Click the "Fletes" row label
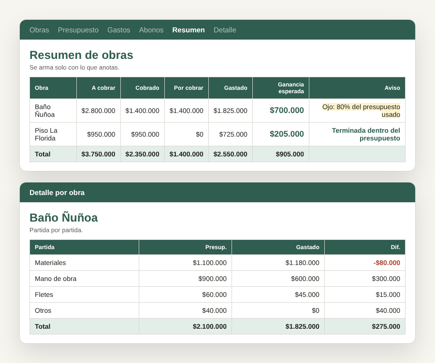The height and width of the screenshot is (363, 435). click(44, 294)
